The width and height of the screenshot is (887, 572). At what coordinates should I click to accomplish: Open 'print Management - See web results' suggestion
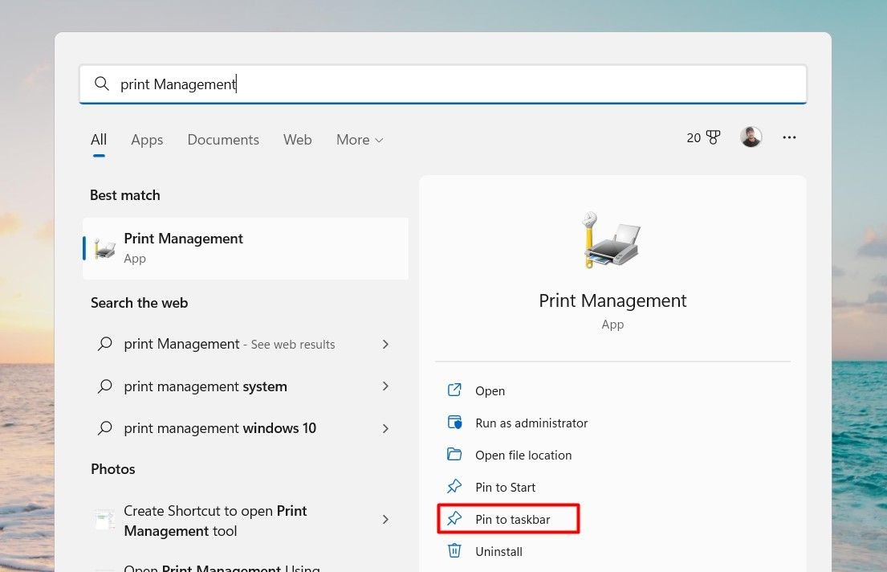pos(246,345)
